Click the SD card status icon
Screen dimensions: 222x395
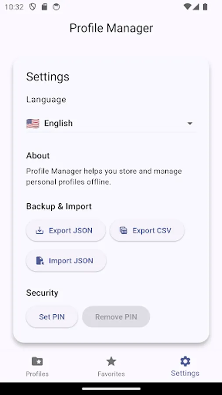[45, 7]
